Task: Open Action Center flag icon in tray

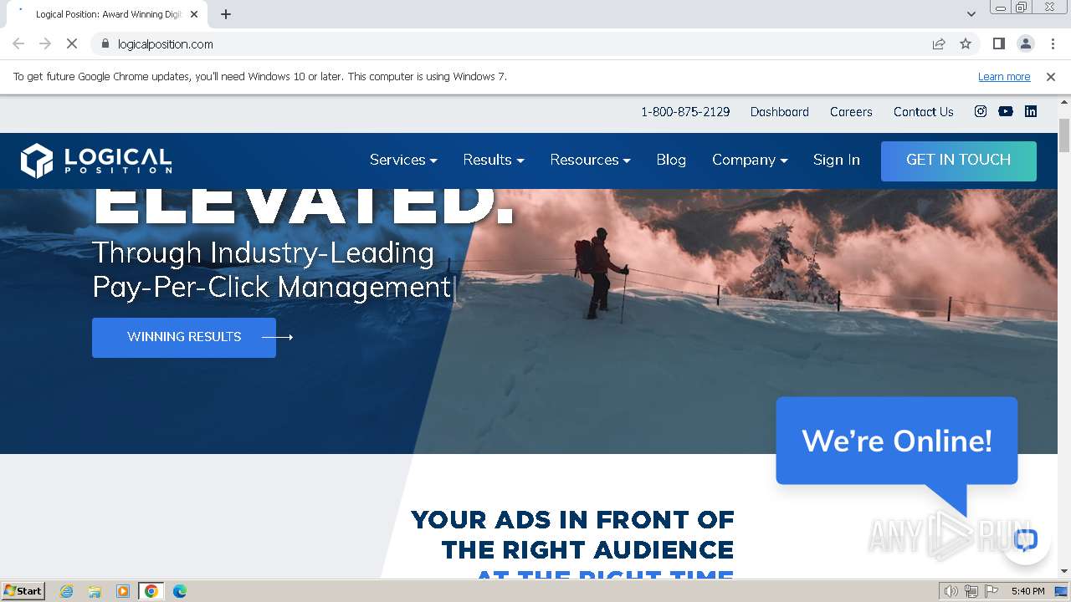Action: [992, 591]
